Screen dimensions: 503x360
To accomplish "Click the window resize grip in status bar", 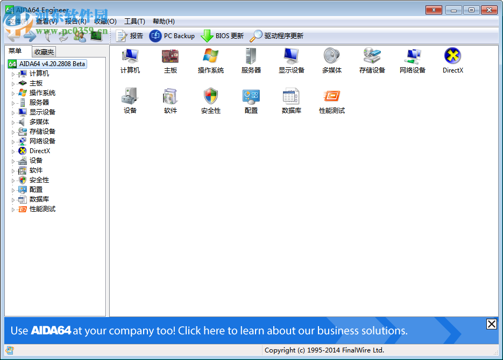I will [495, 352].
